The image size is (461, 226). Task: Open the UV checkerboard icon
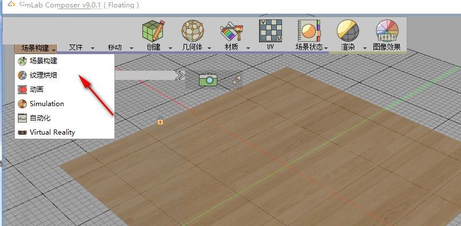pyautogui.click(x=271, y=31)
